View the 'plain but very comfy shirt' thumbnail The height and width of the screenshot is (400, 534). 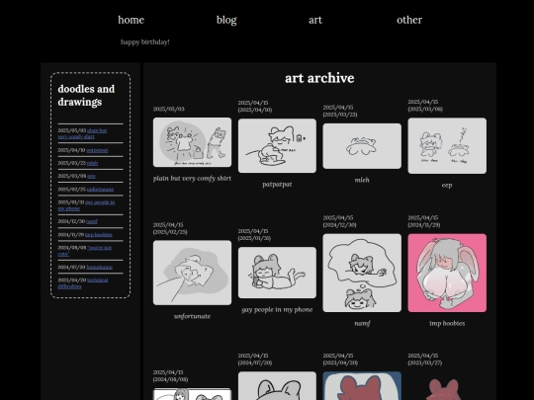(192, 142)
